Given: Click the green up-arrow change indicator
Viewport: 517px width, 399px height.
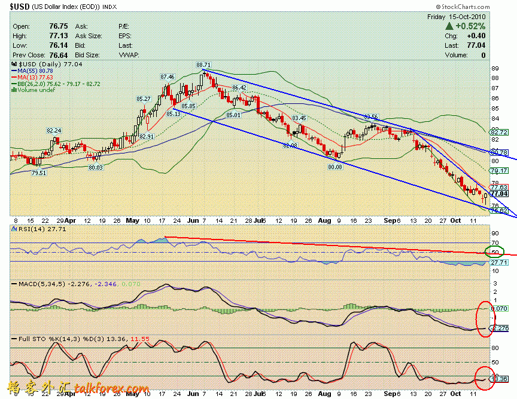Looking at the screenshot, I should [x=448, y=27].
